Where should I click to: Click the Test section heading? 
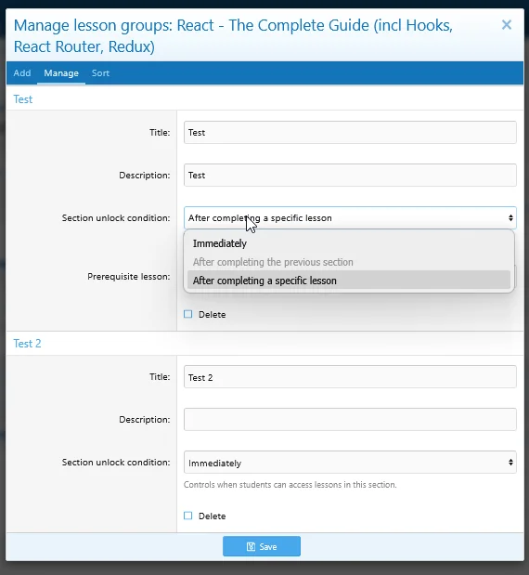[x=22, y=99]
